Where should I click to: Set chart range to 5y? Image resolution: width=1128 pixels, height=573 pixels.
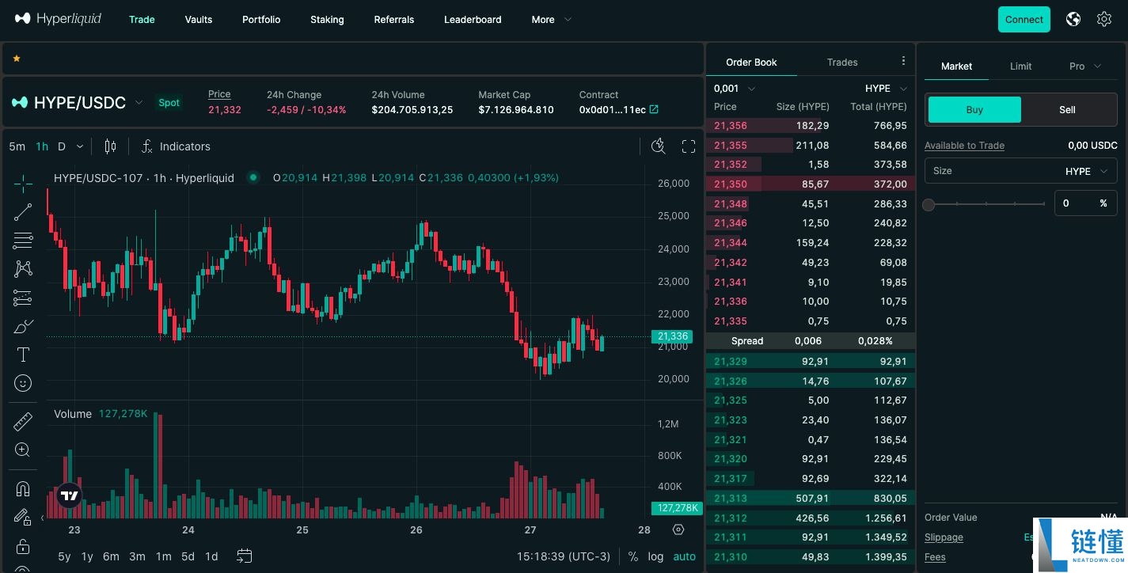click(x=64, y=556)
